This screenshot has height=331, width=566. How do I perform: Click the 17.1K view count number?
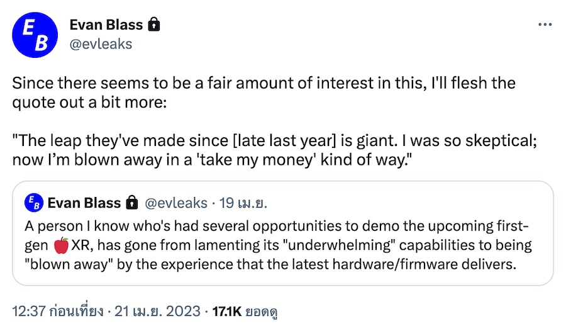point(226,311)
